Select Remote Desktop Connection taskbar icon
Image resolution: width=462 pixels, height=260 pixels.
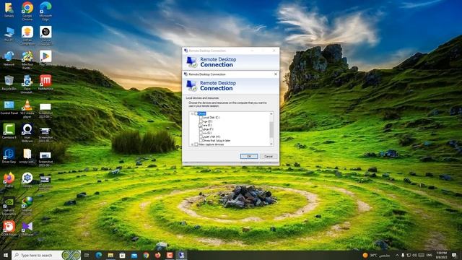(x=181, y=255)
